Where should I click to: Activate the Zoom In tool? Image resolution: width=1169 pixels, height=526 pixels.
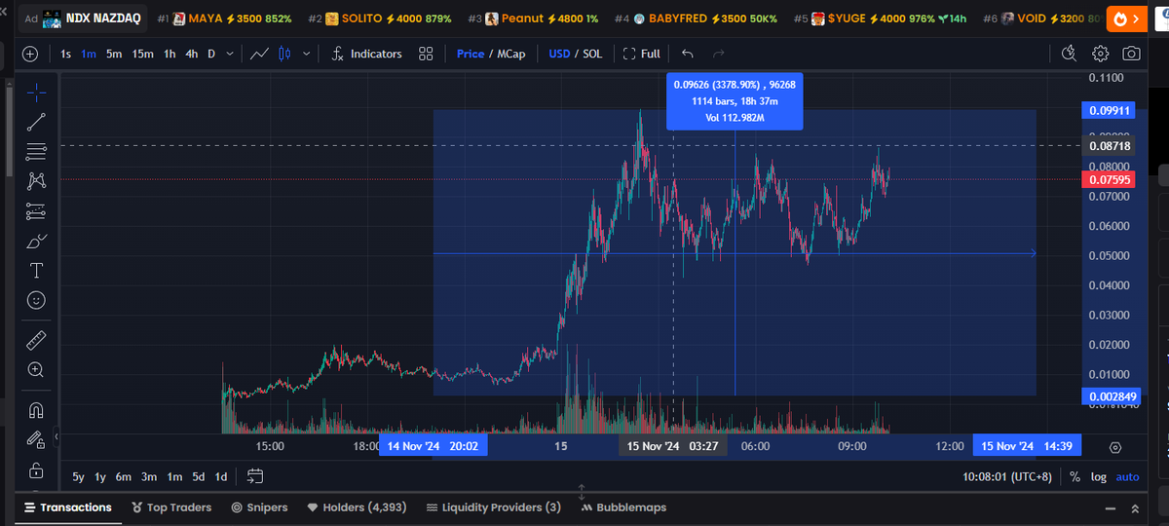pos(36,369)
